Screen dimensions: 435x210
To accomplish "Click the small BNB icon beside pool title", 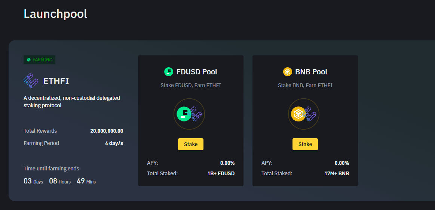I will click(x=288, y=72).
